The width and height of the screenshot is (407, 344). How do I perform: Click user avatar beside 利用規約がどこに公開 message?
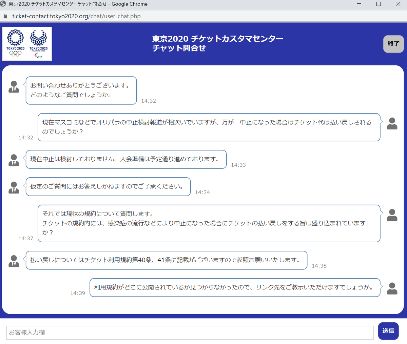pos(392,288)
